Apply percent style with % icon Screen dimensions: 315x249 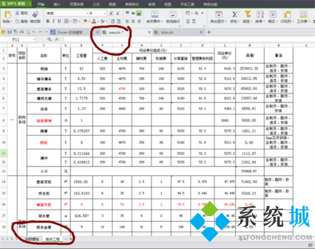click(x=196, y=13)
